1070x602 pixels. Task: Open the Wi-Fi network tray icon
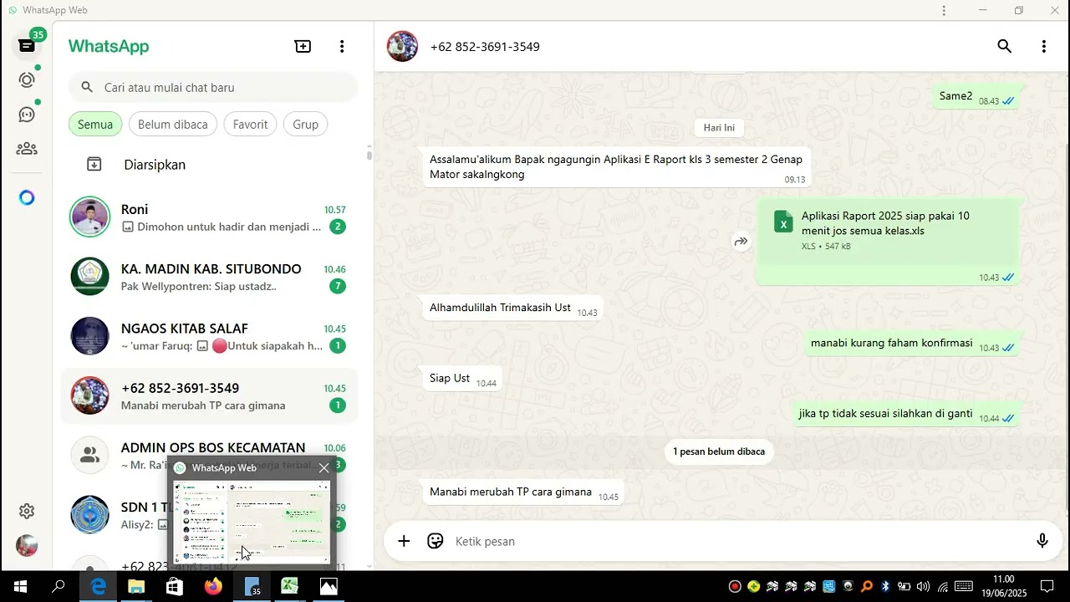pyautogui.click(x=943, y=586)
